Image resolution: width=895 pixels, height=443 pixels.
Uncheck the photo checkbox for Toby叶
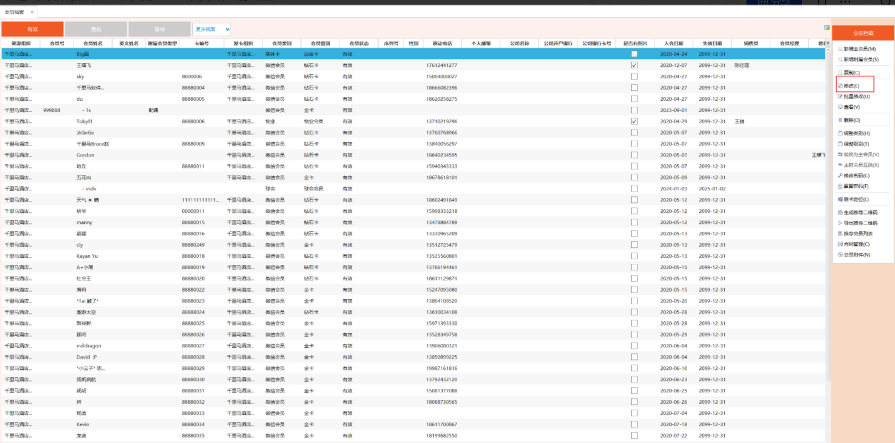point(634,121)
